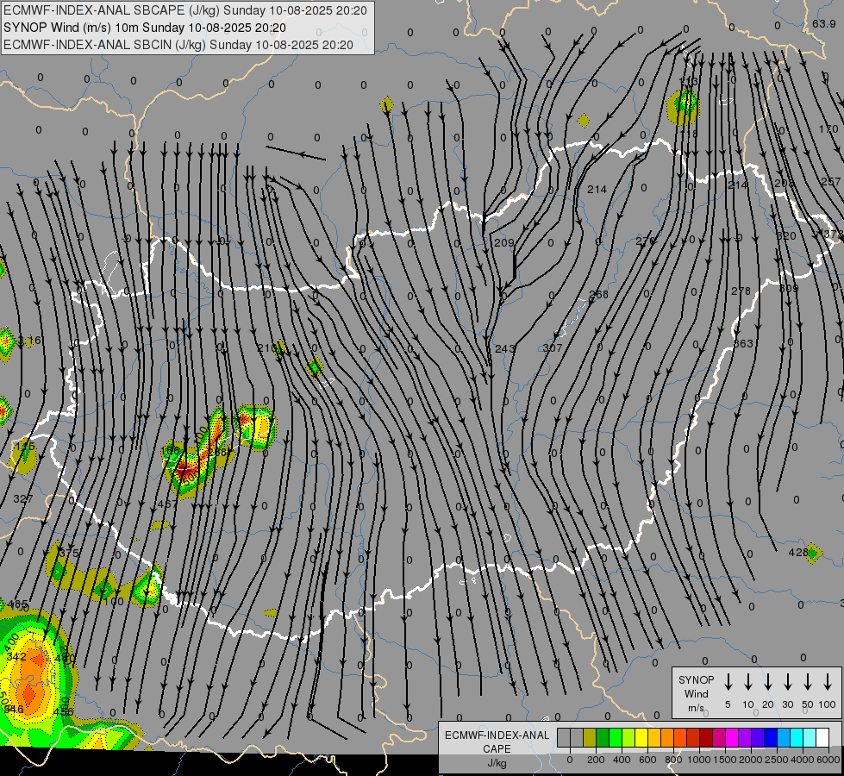Pick the white CAPE legend swatch
The height and width of the screenshot is (776, 844).
tap(822, 738)
